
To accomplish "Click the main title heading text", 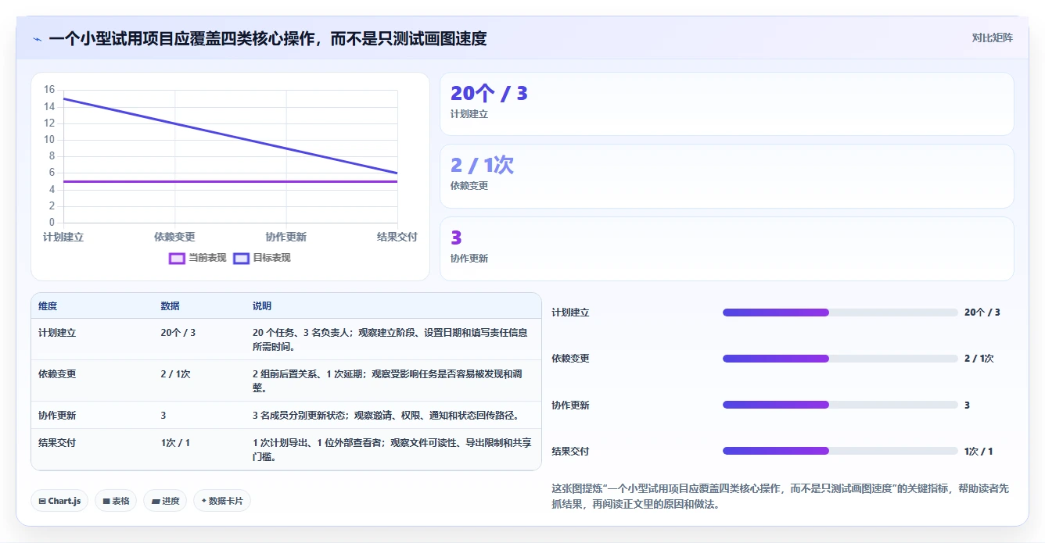I will point(268,39).
